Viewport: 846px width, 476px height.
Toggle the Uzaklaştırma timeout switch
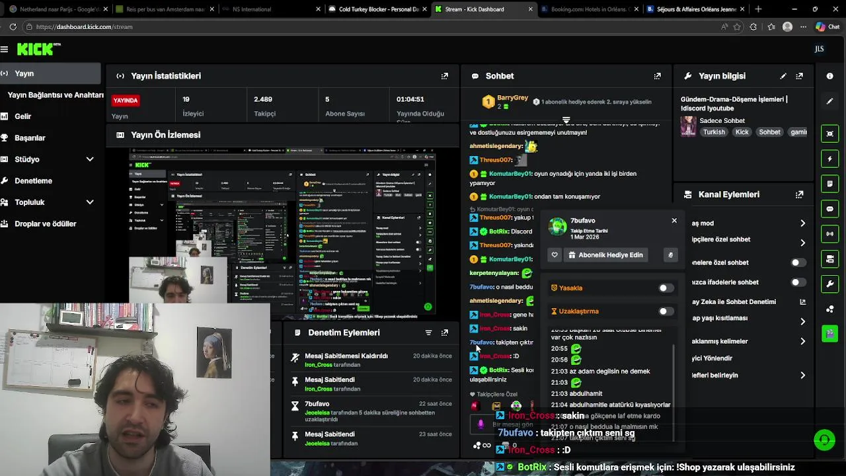(666, 311)
